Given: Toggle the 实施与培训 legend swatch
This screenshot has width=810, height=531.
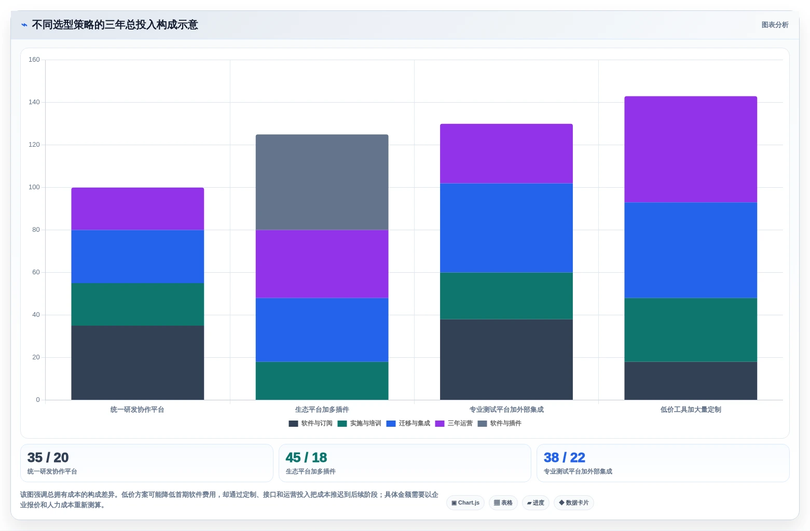Looking at the screenshot, I should [x=342, y=424].
